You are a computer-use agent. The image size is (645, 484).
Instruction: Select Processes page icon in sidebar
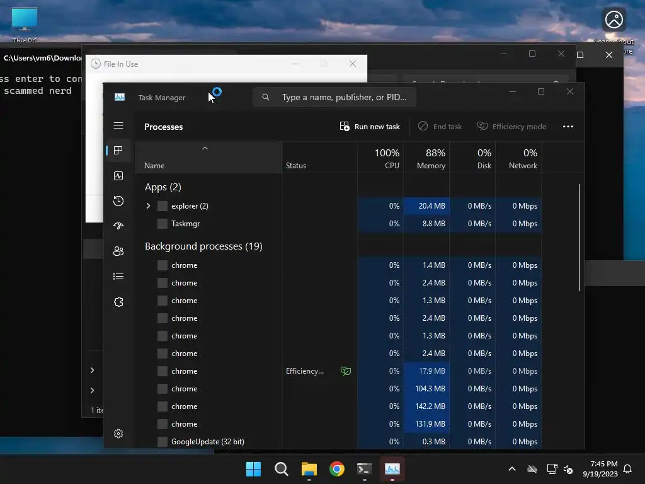tap(118, 150)
